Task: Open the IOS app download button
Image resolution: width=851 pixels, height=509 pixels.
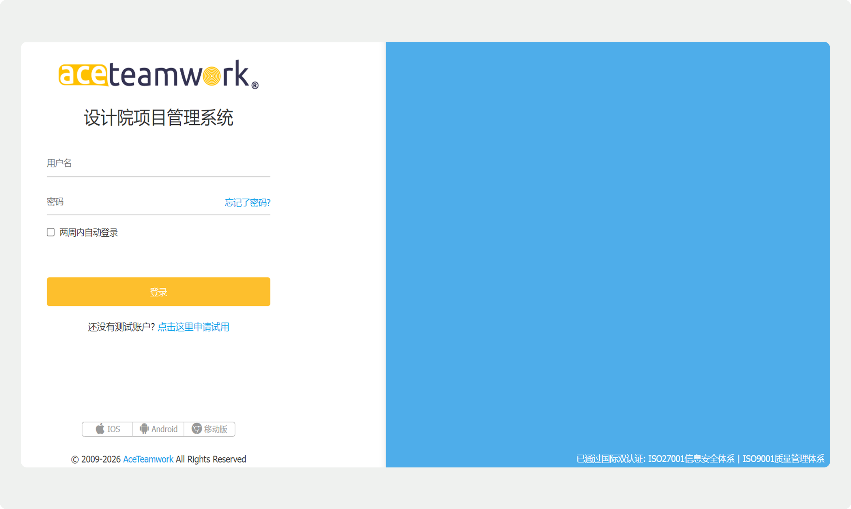Action: tap(108, 429)
